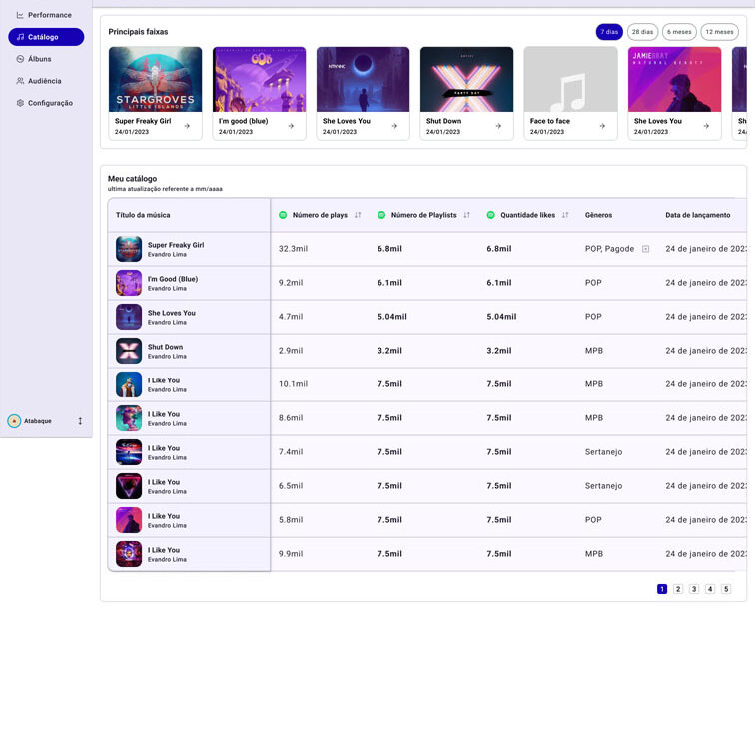Open Face to face placeholder cover
Viewport: 756px width, 756px height.
coord(570,79)
